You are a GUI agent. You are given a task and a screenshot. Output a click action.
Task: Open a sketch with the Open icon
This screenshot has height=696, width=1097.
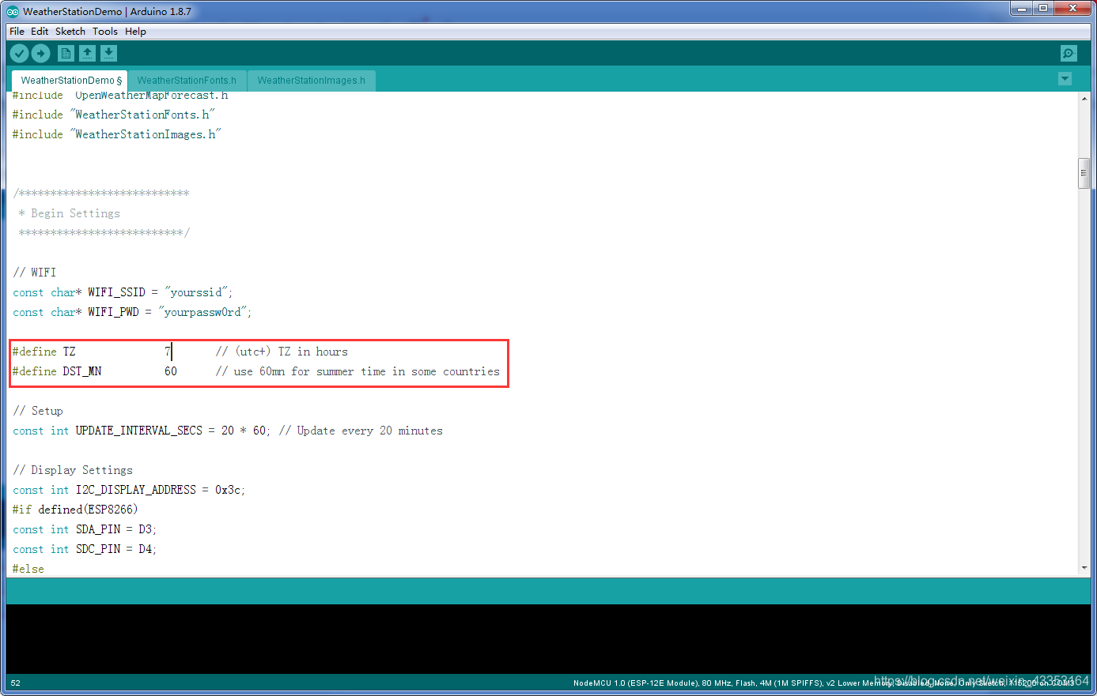88,53
